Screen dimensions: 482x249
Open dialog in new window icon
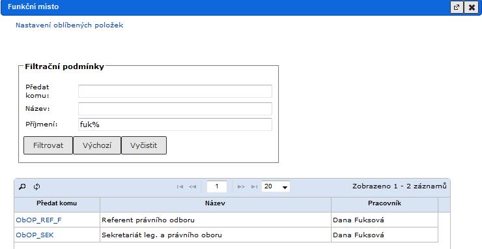pos(457,7)
